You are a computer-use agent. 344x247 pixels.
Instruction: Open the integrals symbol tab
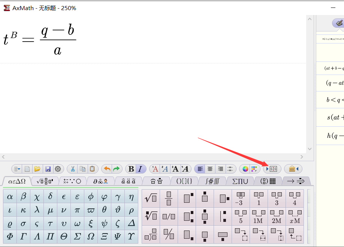click(212, 181)
